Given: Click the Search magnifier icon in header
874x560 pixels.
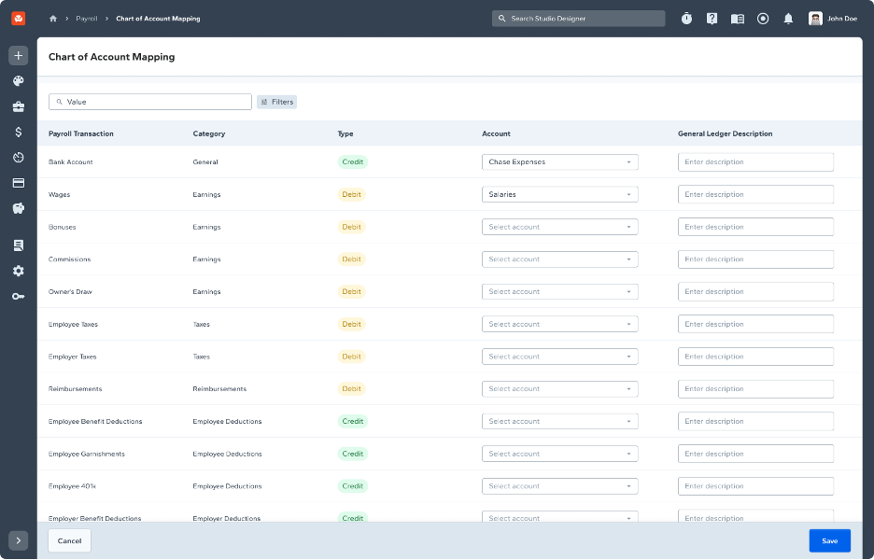Looking at the screenshot, I should coord(501,19).
